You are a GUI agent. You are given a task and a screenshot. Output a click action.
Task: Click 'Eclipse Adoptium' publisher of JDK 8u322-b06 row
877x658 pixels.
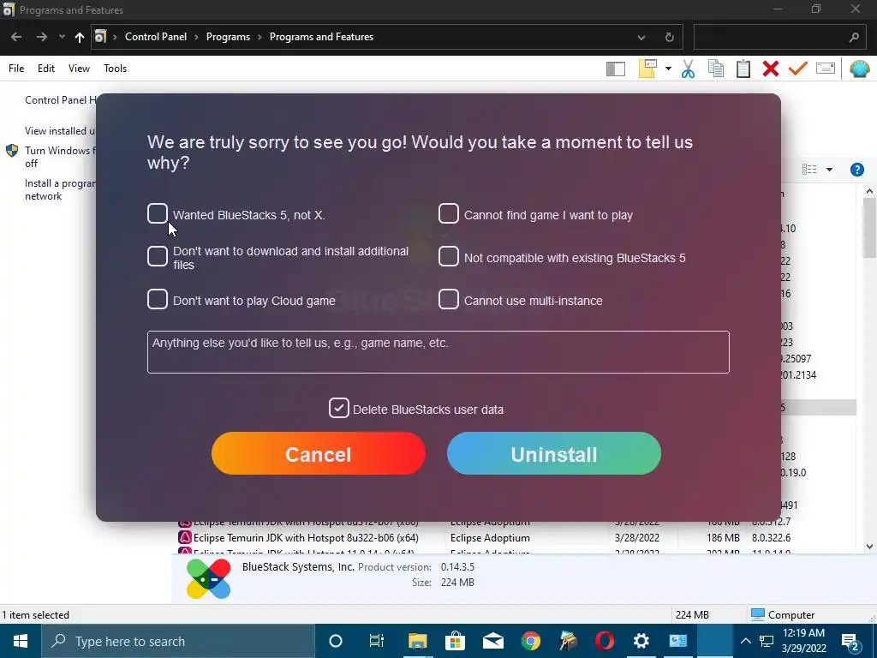[x=490, y=538]
